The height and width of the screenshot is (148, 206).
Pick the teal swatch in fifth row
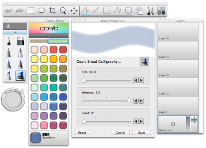pos(54,87)
